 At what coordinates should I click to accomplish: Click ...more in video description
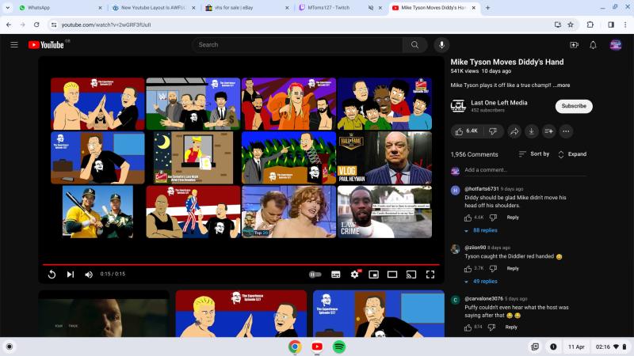[x=561, y=85]
